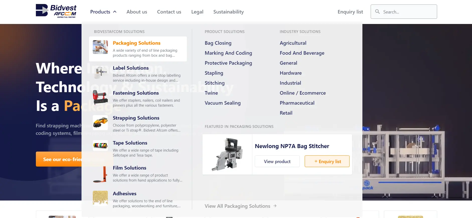
Task: Click the Tape Solutions rolls image
Action: 100,145
